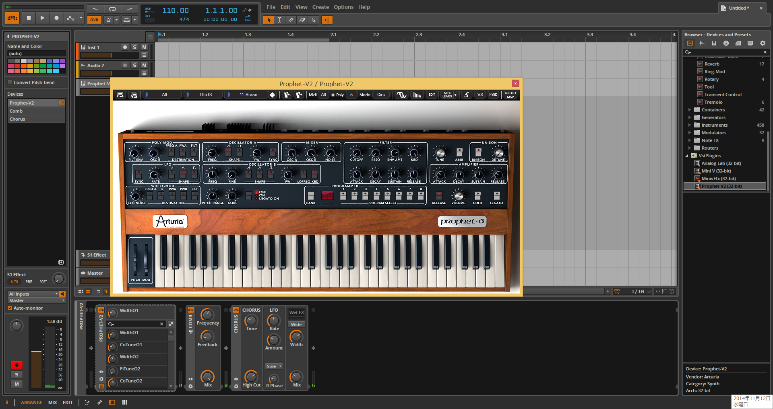Expand the Instruments folder in browser
773x409 pixels.
click(x=689, y=125)
